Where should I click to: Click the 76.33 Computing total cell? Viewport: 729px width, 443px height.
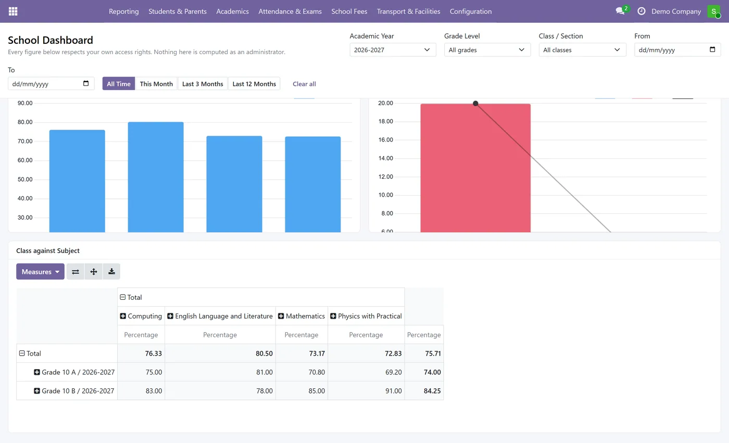[x=141, y=353]
